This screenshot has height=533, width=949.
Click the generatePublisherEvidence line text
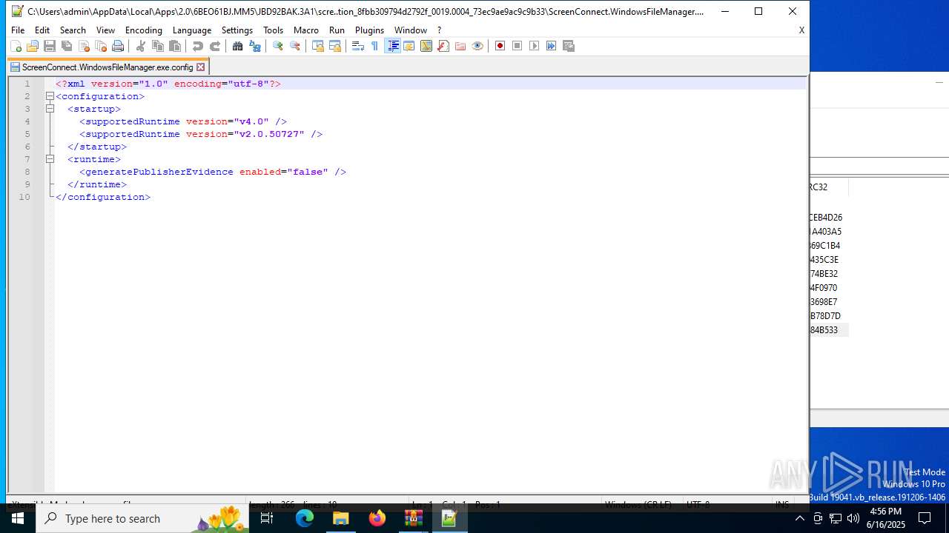coord(213,172)
